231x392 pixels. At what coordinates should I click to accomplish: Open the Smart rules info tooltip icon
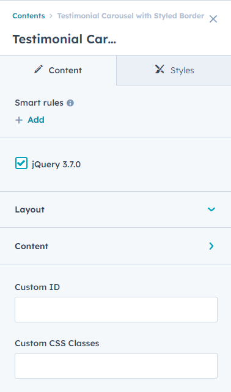pos(70,103)
